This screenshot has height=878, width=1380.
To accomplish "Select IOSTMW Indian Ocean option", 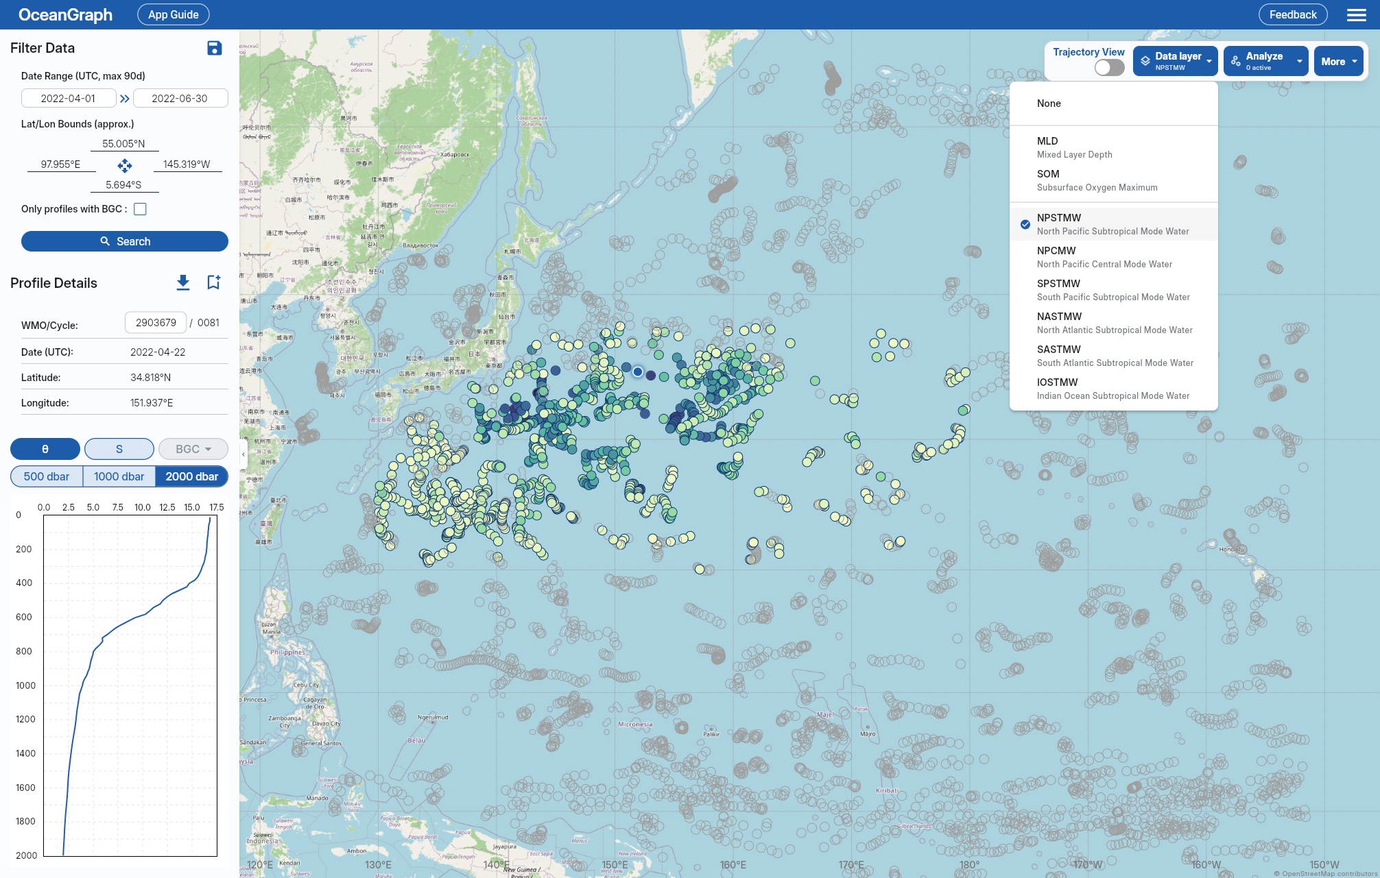I will pos(1114,389).
